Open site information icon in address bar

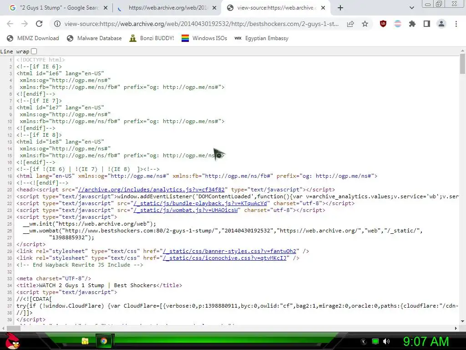click(57, 24)
